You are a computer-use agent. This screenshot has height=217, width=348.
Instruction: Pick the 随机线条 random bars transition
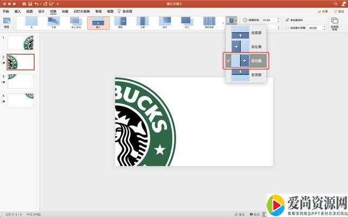pos(209,22)
